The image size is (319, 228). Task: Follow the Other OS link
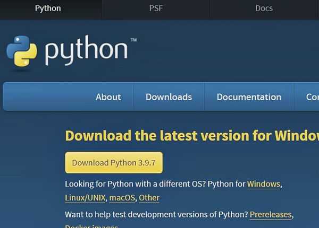pyautogui.click(x=149, y=198)
